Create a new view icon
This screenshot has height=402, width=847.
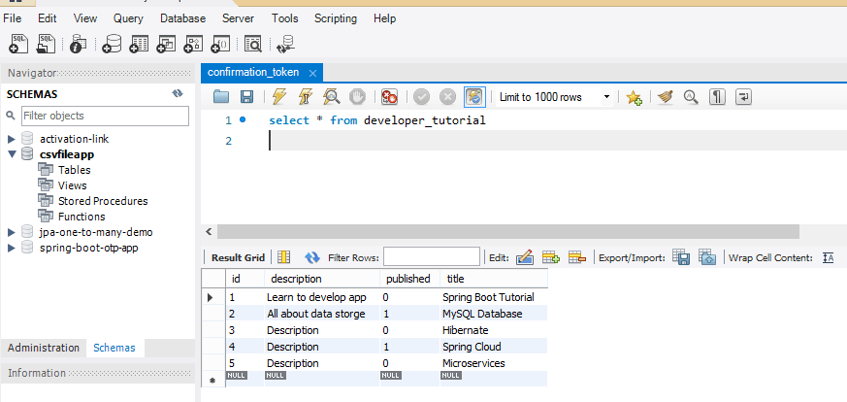(166, 44)
